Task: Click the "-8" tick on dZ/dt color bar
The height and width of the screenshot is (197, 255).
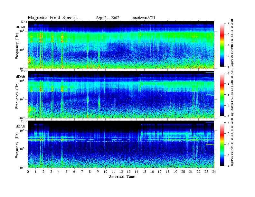Action: tap(228, 166)
